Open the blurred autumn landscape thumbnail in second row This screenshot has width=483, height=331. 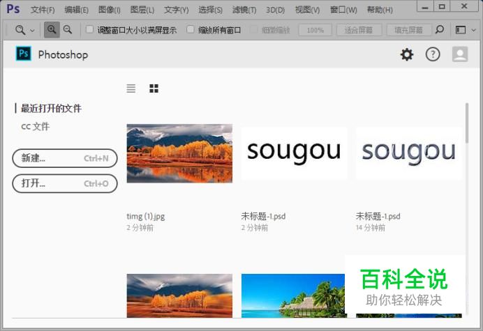click(x=179, y=295)
